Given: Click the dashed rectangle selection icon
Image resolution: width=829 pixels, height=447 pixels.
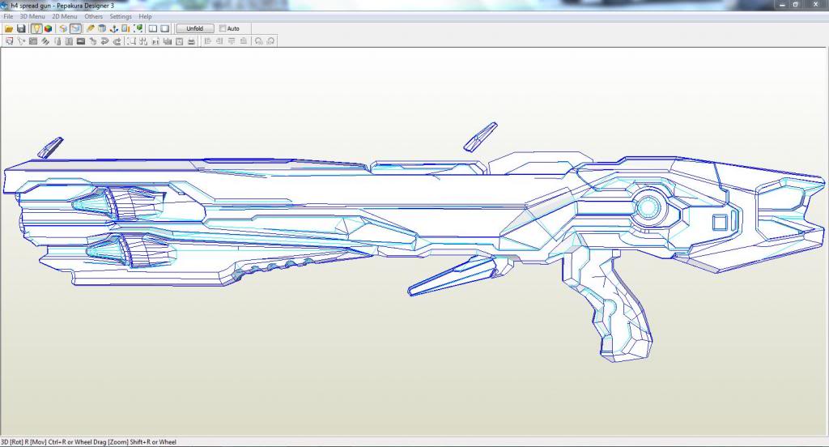Looking at the screenshot, I should [131, 41].
